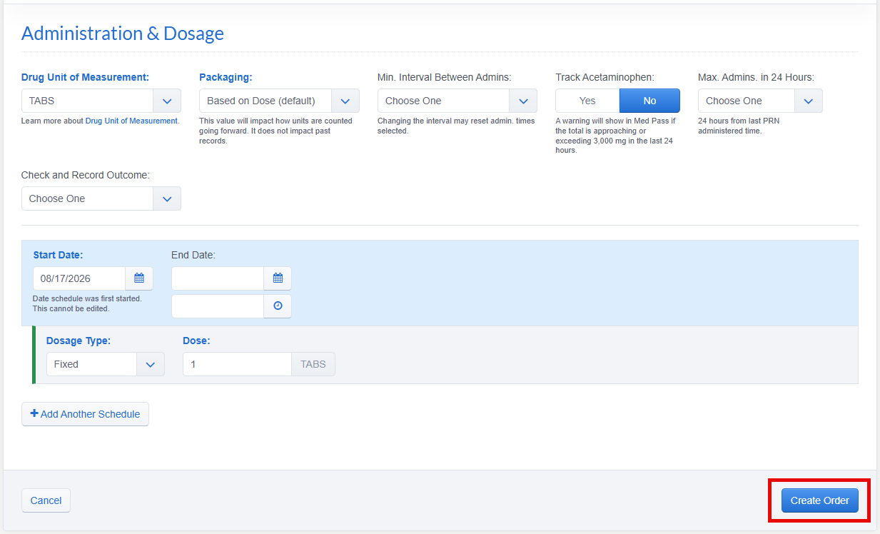
Task: Open the Dosage Type dropdown
Action: (x=105, y=364)
